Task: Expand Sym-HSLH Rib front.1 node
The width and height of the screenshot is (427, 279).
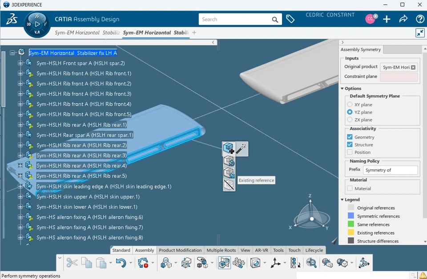Action: 20,73
